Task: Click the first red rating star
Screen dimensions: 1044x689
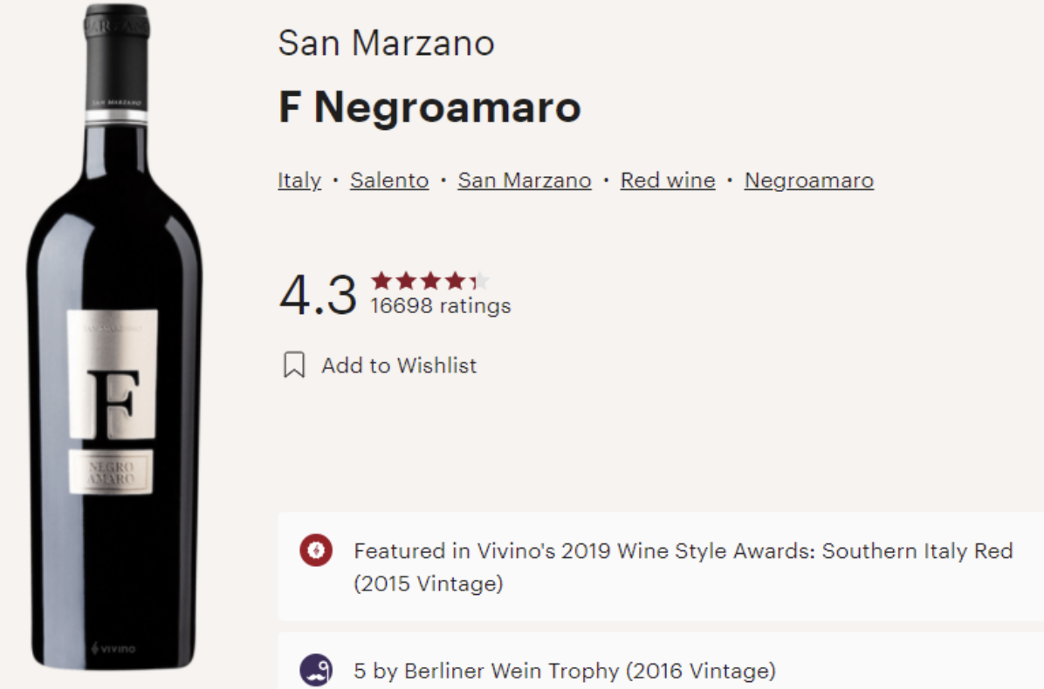Action: coord(381,281)
